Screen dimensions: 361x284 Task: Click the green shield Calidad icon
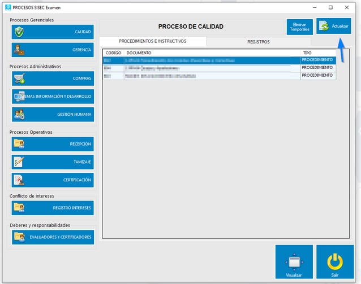[x=19, y=32]
